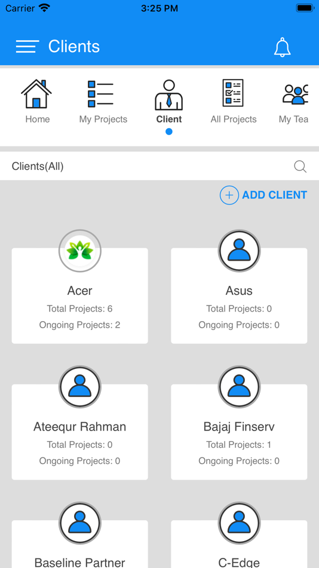The image size is (319, 568).
Task: Click the Asus avatar icon
Action: pos(239,251)
